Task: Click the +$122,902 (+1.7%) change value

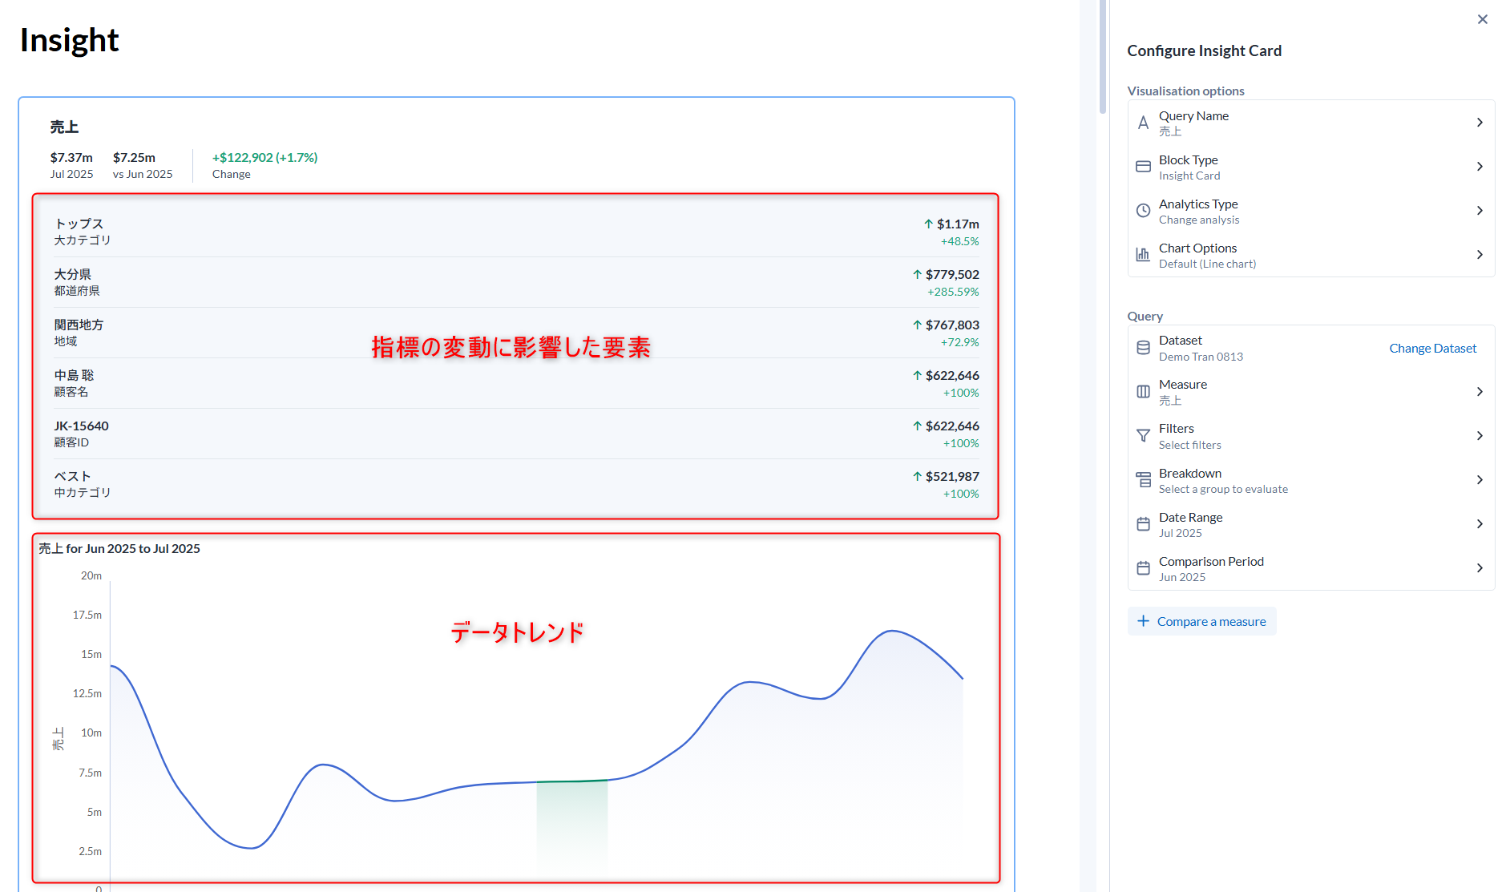Action: coord(264,157)
